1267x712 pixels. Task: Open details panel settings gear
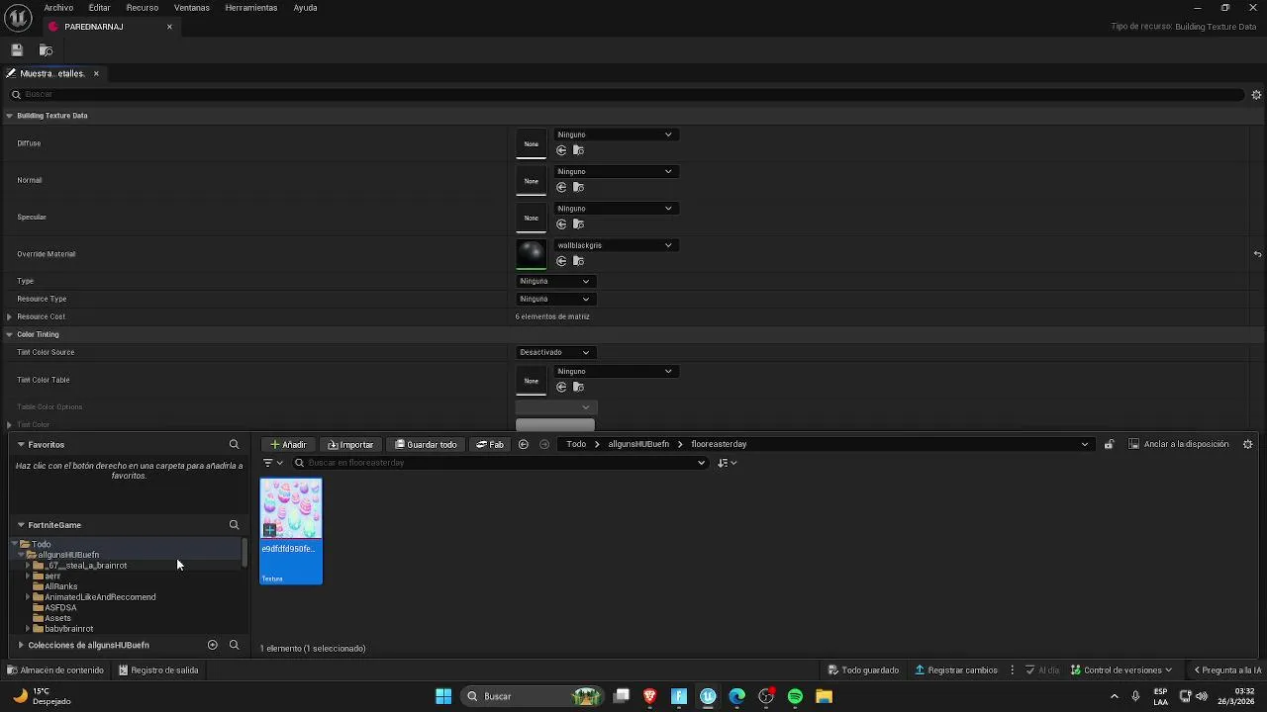[x=1256, y=95]
